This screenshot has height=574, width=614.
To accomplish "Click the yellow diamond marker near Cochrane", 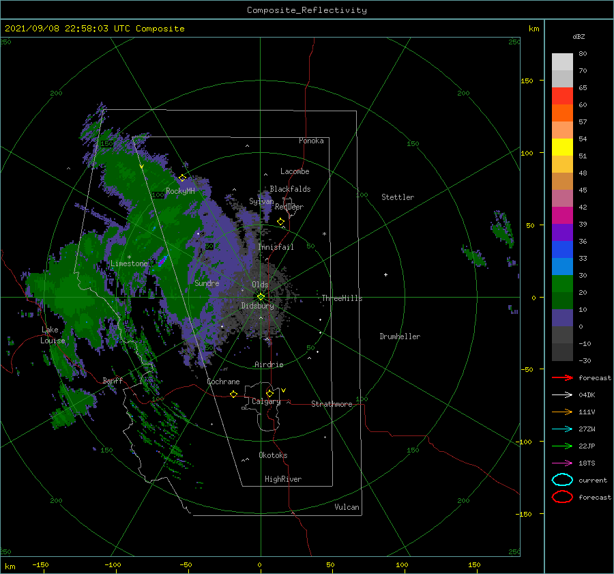I will pyautogui.click(x=234, y=394).
